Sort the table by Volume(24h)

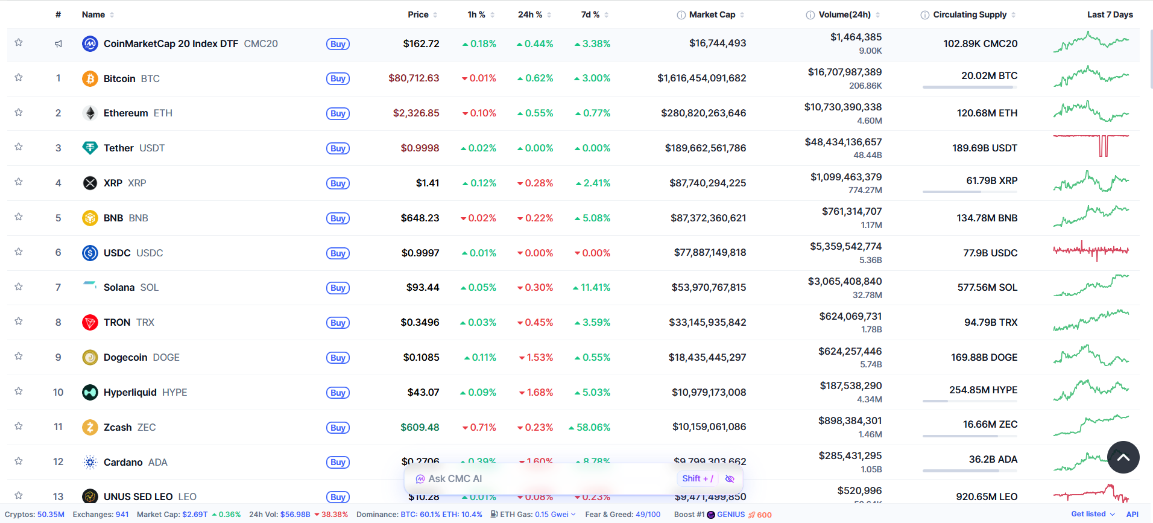849,14
